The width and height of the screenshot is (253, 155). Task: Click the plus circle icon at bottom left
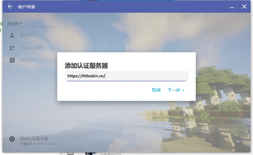tap(12, 139)
